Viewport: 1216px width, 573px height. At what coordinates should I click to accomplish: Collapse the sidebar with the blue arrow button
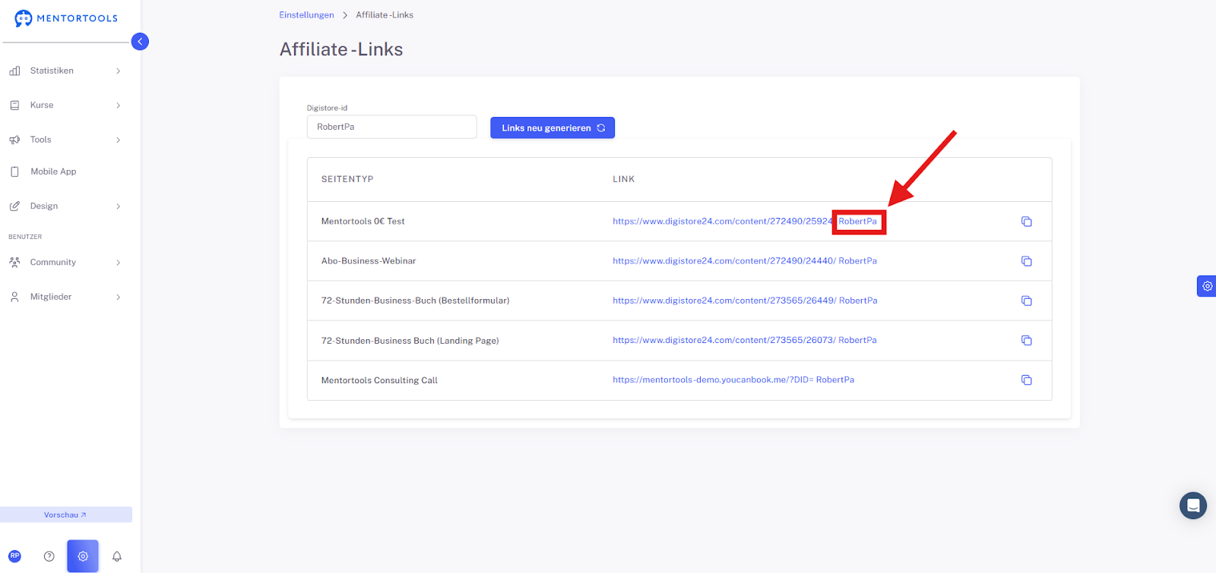[140, 42]
